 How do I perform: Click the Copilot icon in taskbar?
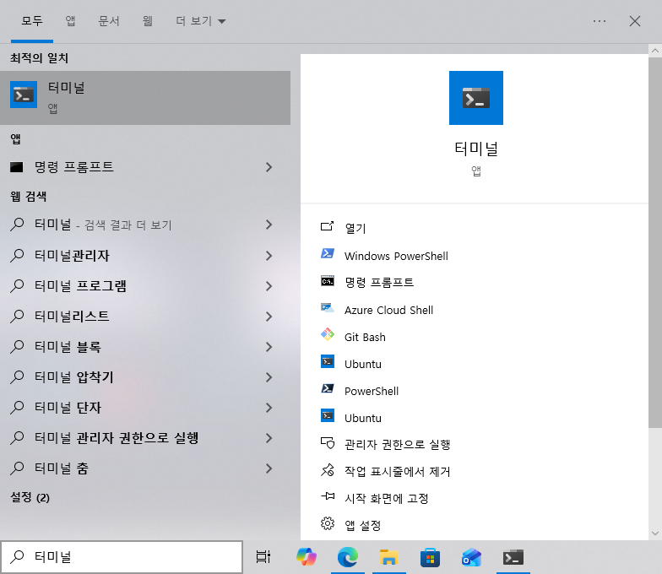[307, 557]
